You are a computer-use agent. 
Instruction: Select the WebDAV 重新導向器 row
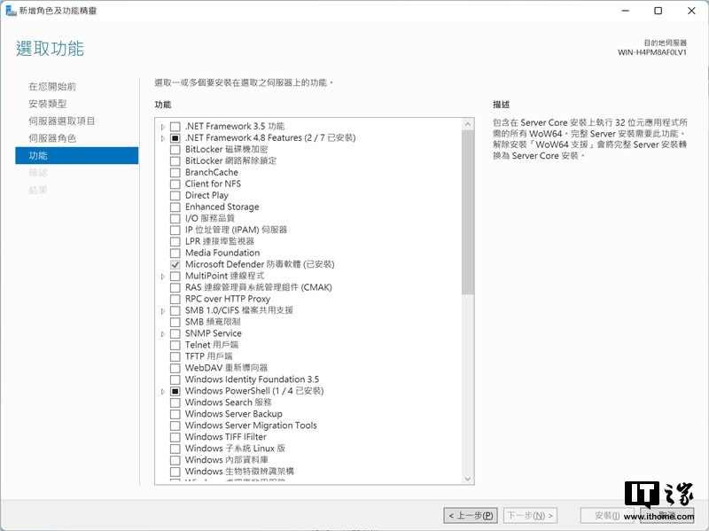pos(227,368)
